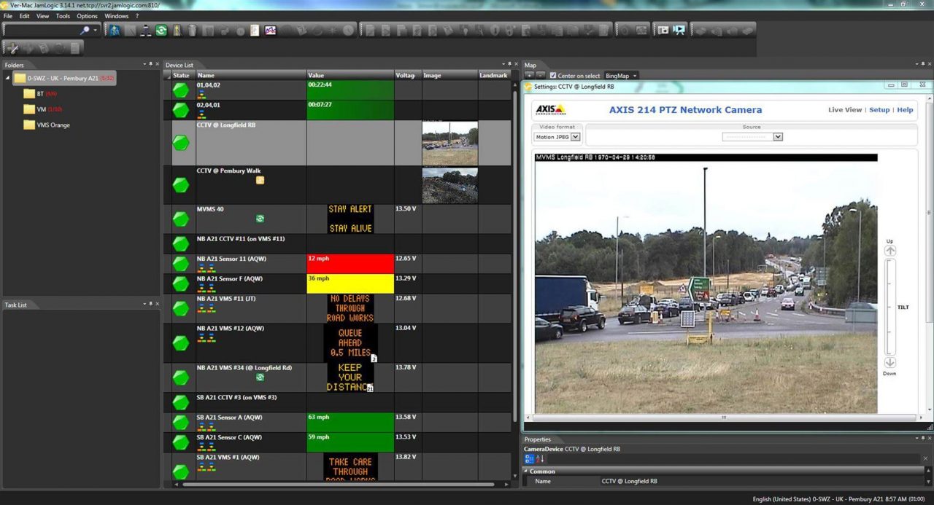Image resolution: width=934 pixels, height=505 pixels.
Task: Click the green refresh toolbar icon
Action: 161,31
